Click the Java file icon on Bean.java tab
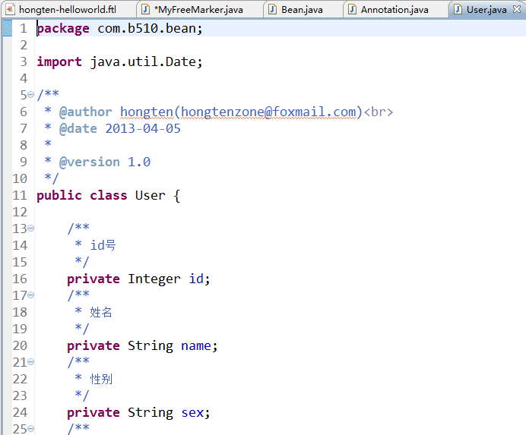Viewport: 526px width, 435px height. click(272, 9)
